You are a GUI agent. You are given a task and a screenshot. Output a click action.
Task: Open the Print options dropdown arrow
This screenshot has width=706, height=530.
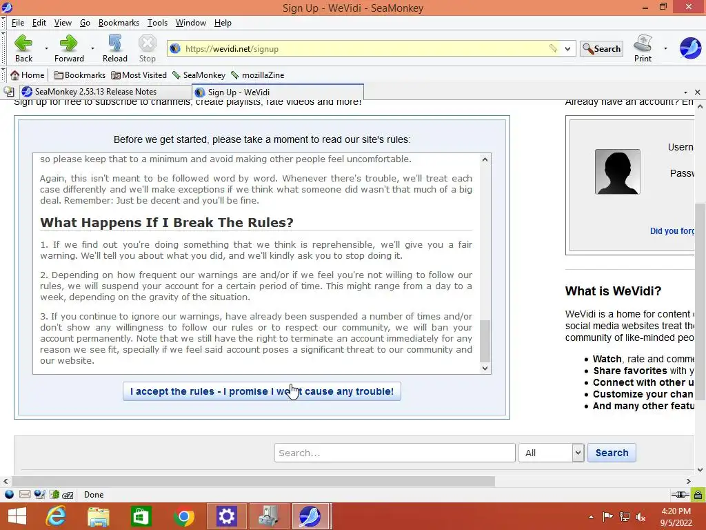pos(665,48)
